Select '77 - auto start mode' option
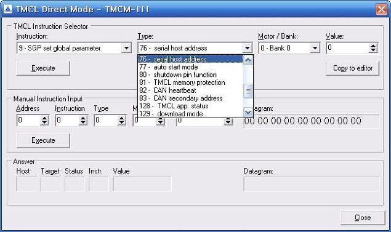The height and width of the screenshot is (232, 391). coord(190,67)
